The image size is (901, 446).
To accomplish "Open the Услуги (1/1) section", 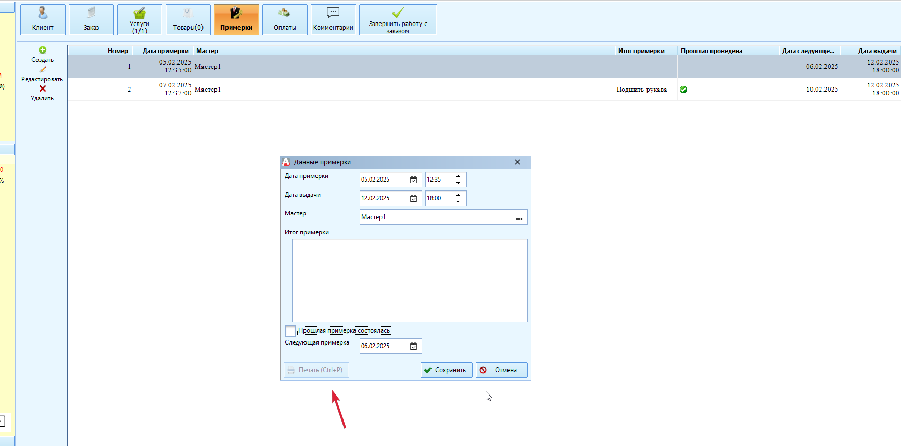I will pos(139,20).
